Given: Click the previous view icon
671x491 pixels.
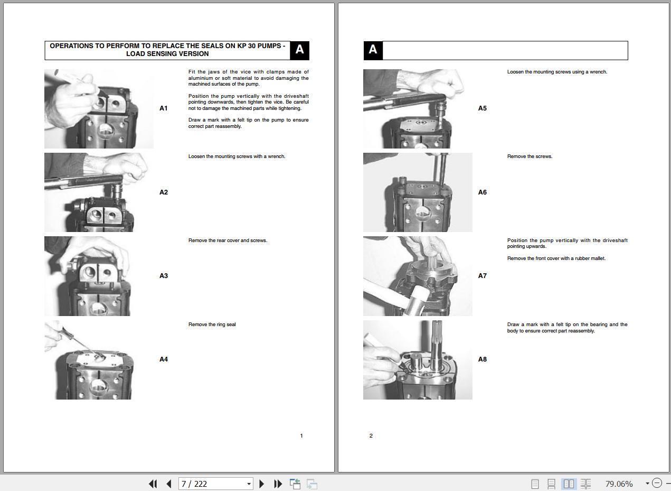Looking at the screenshot, I should [295, 484].
